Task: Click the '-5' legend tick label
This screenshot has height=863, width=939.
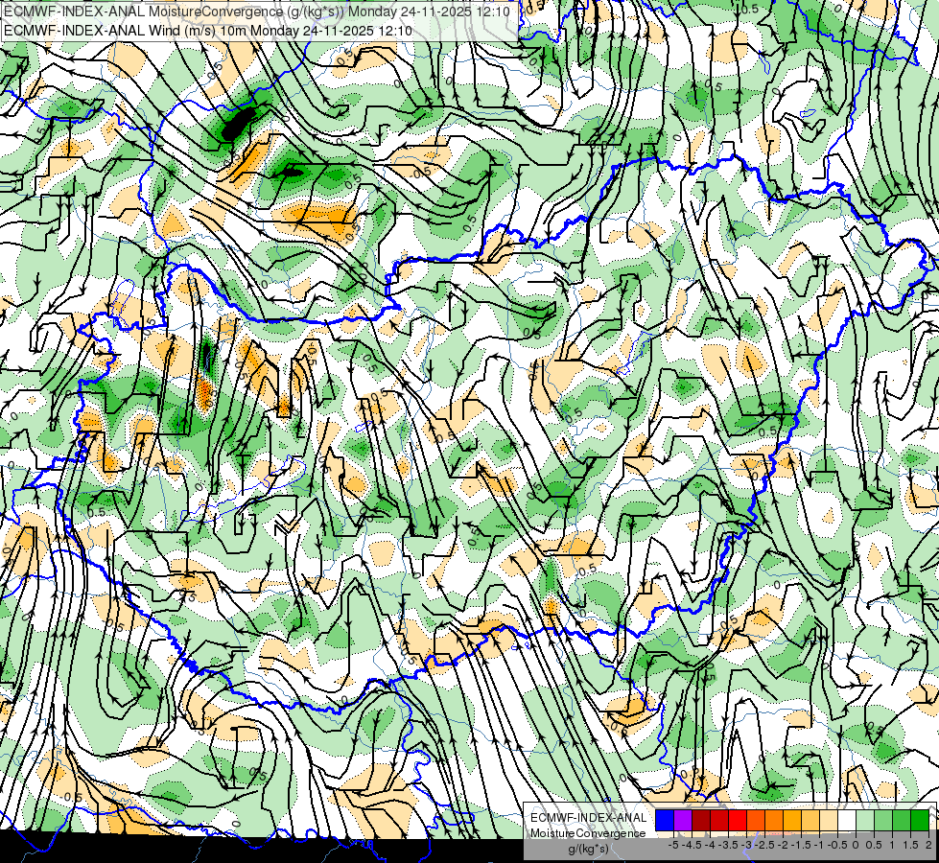Action: (673, 845)
